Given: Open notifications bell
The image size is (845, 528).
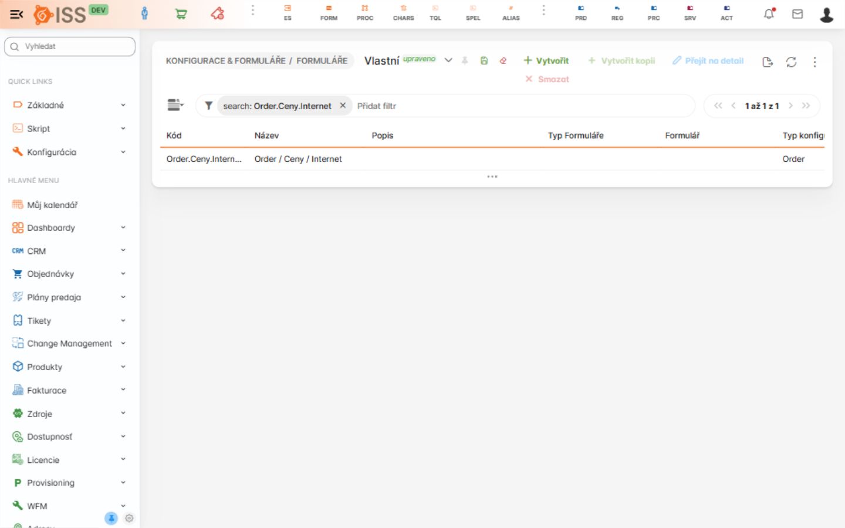Looking at the screenshot, I should pos(769,13).
